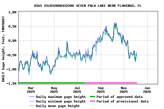Click the y-axis value 0.00

coord(12,41)
